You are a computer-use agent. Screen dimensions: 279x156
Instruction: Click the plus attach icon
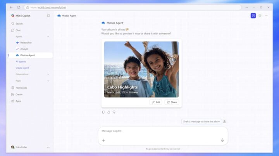pos(103,140)
